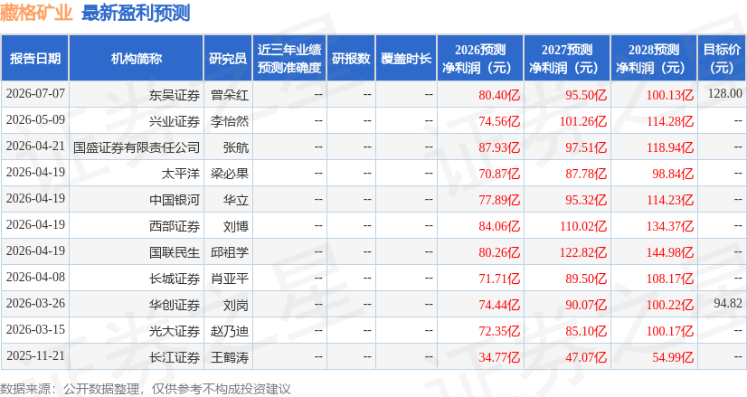
Task: Click the 2028预测净利润 column header
Action: 654,58
